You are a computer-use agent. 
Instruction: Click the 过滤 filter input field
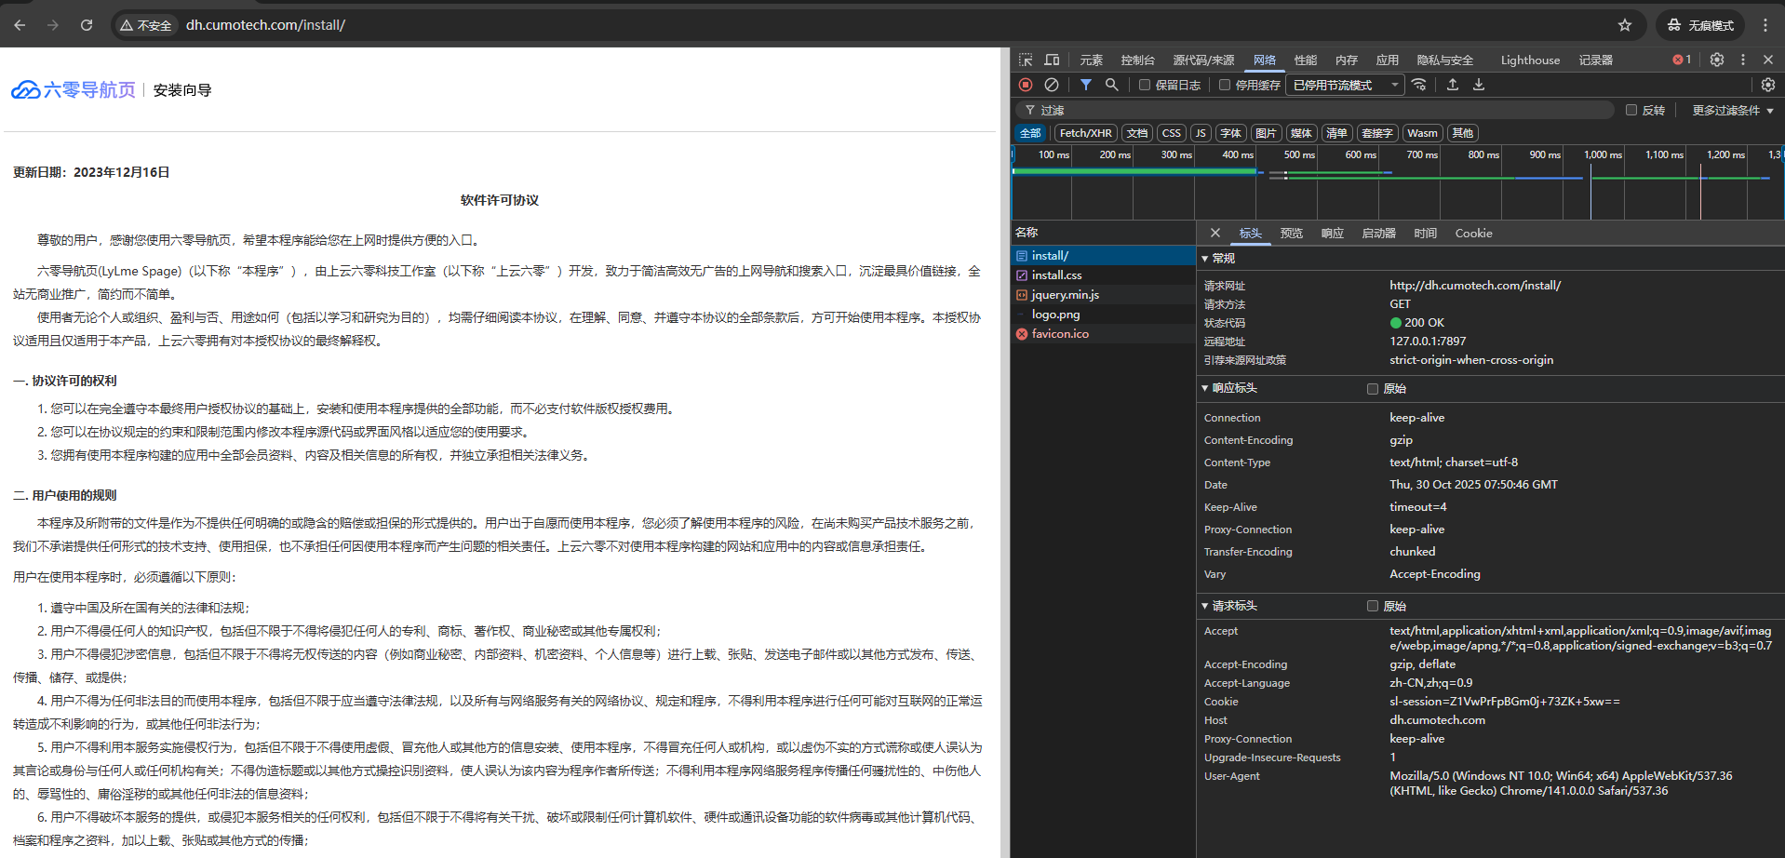point(1322,110)
